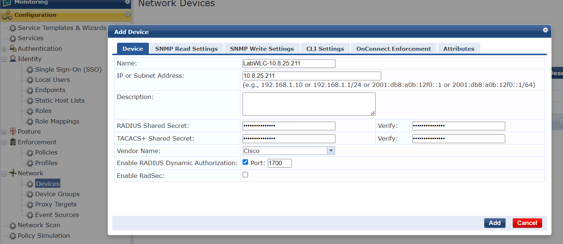
Task: Click the Service Templates & Wizards gear icon
Action: 13,28
